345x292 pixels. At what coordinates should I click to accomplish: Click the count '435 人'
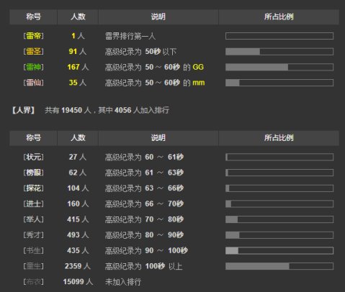[78, 250]
